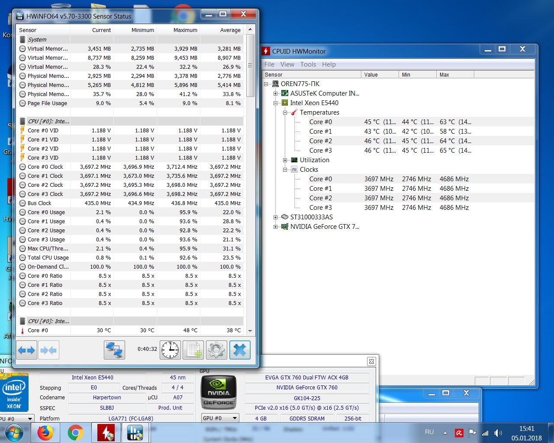
Task: Click the Value column header in HWMonitor
Action: coord(380,75)
